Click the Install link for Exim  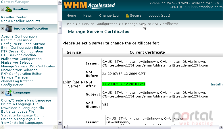[216, 84]
